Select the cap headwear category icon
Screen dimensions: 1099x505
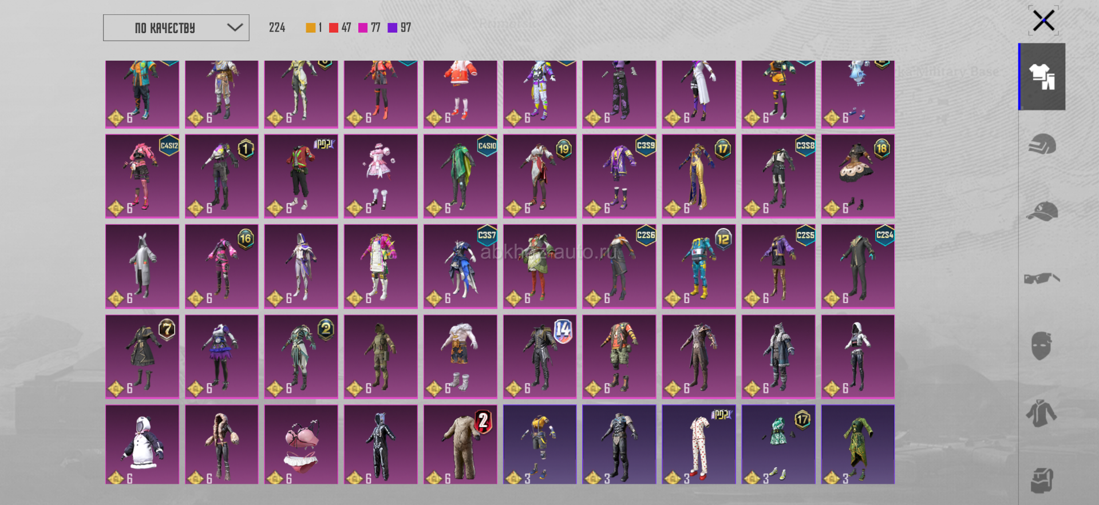(x=1042, y=211)
